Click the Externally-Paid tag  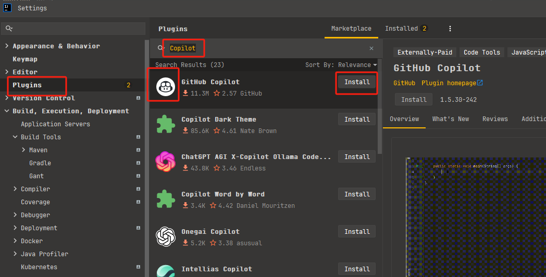coord(425,52)
